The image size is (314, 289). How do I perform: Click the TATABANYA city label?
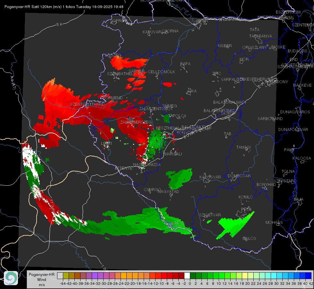[260, 36]
